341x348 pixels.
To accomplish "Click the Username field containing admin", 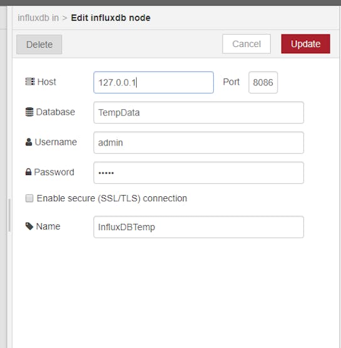I will (x=199, y=143).
